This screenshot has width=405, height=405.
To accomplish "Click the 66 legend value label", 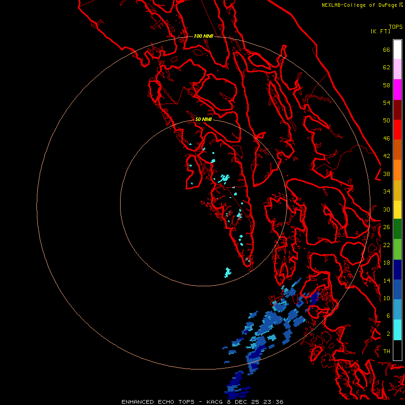I will (x=387, y=49).
